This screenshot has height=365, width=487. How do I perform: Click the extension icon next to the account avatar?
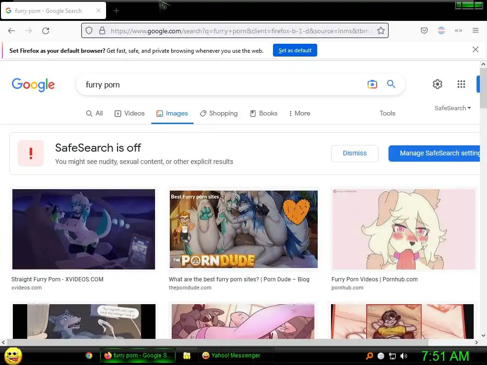click(x=458, y=30)
